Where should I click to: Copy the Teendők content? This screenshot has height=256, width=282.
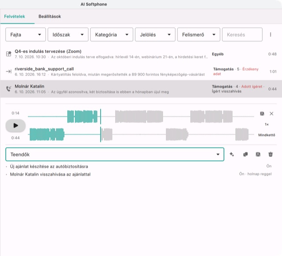coord(245,154)
